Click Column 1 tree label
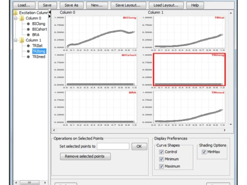The width and height of the screenshot is (247, 185). click(34, 40)
